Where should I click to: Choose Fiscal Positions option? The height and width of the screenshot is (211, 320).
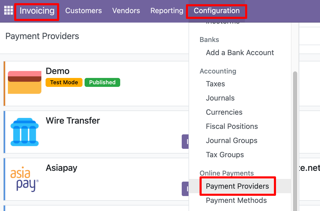(232, 126)
